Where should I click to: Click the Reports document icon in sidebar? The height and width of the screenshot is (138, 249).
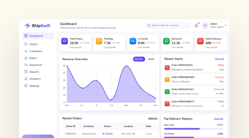coord(26,72)
